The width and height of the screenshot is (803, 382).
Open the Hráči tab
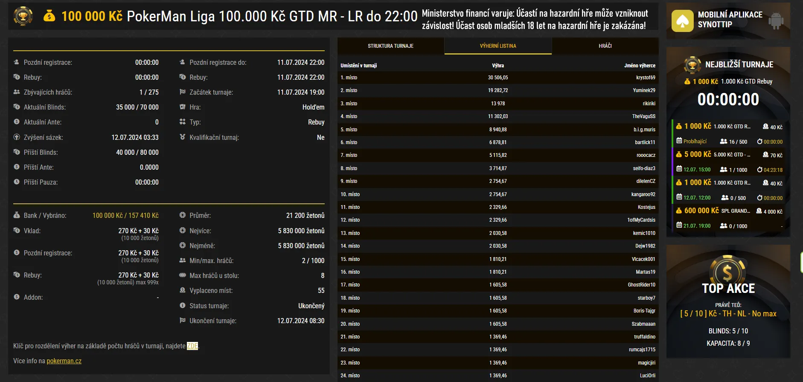[x=605, y=46]
